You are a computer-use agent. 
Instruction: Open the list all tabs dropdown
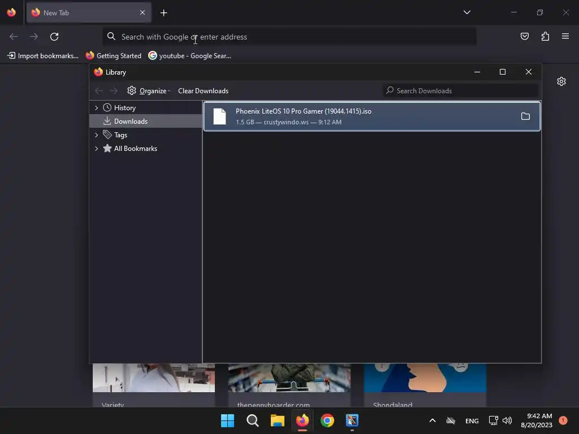tap(466, 12)
